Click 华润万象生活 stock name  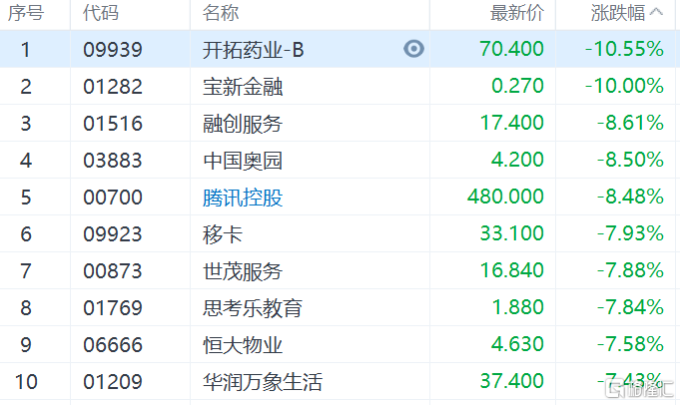pyautogui.click(x=263, y=382)
